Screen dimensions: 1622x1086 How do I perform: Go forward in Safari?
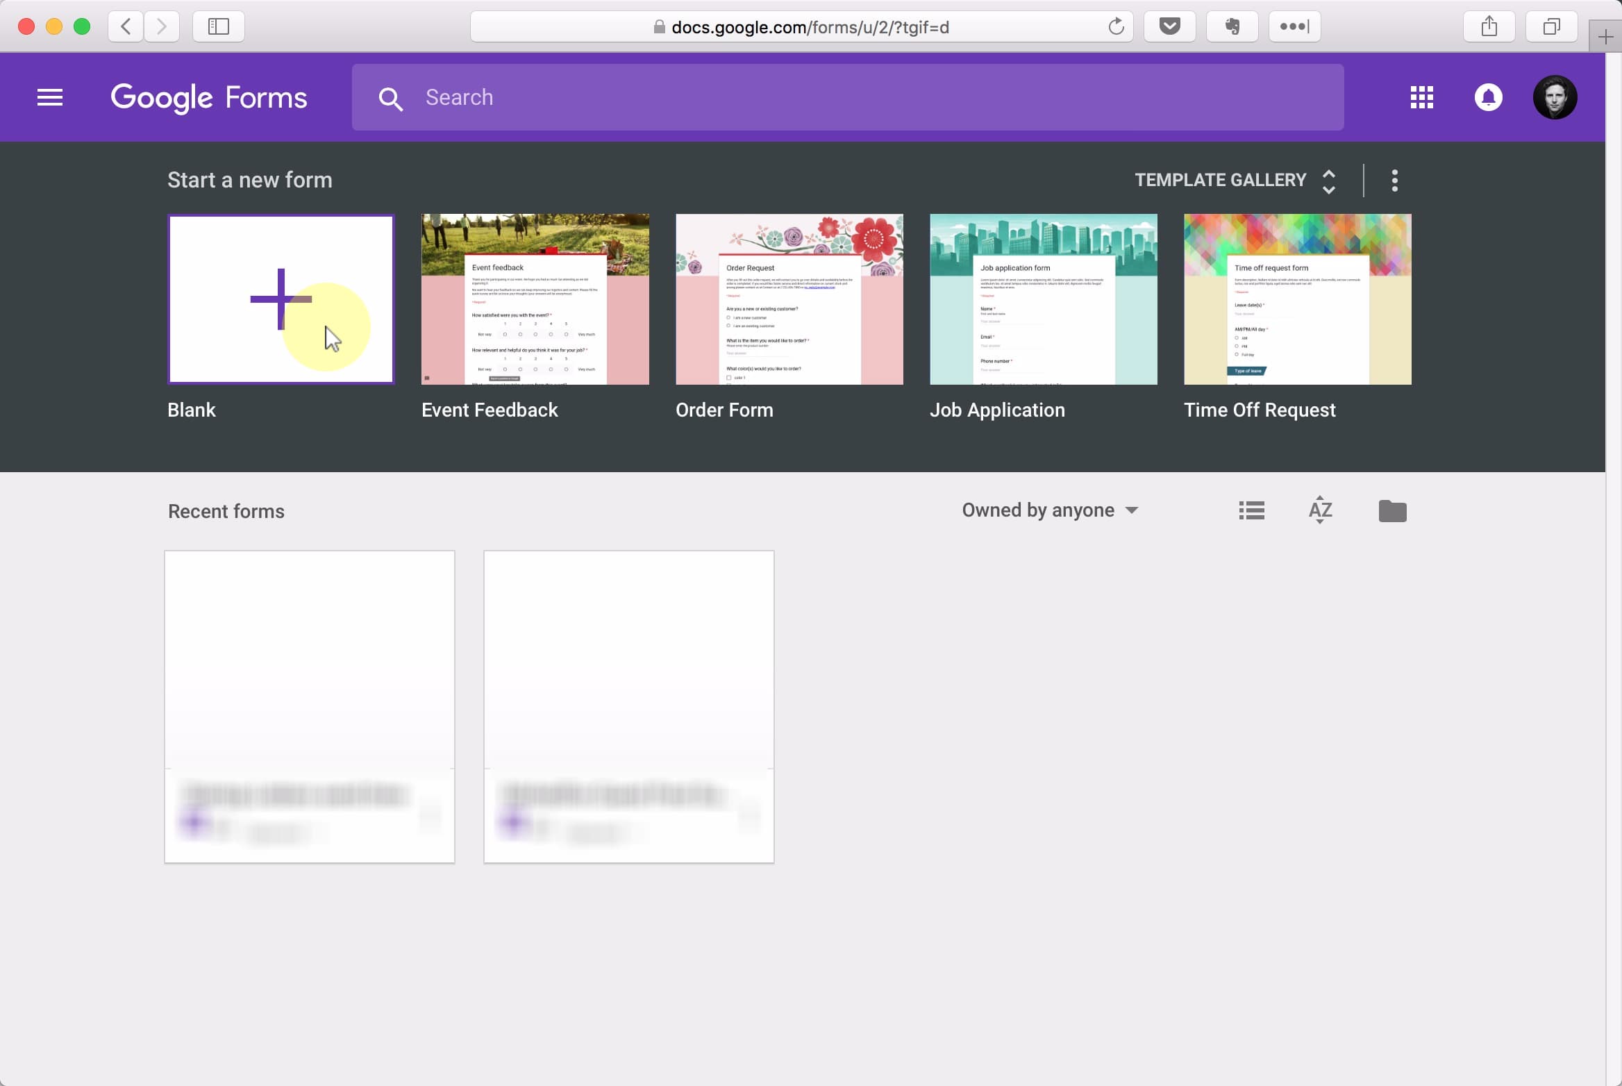pyautogui.click(x=162, y=26)
